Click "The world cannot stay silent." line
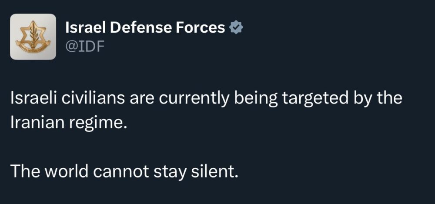This screenshot has width=435, height=204. tap(124, 172)
